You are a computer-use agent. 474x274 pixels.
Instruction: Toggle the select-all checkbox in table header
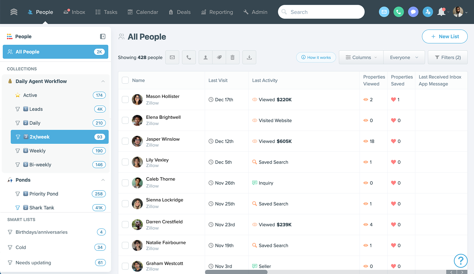click(125, 80)
